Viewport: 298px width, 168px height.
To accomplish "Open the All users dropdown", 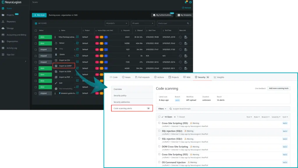I will pyautogui.click(x=143, y=23).
